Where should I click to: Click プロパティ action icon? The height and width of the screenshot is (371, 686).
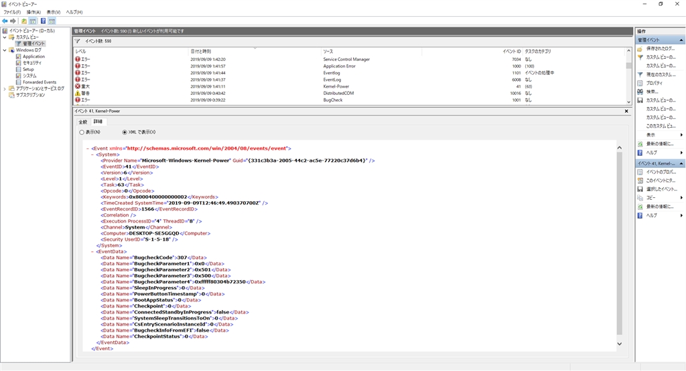tap(640, 83)
